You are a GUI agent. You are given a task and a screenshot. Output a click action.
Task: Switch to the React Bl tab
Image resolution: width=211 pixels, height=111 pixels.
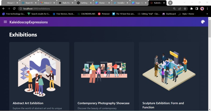tap(29, 3)
